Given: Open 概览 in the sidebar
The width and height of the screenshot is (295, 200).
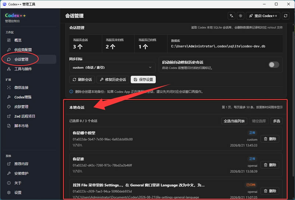Looking at the screenshot, I should point(29,40).
